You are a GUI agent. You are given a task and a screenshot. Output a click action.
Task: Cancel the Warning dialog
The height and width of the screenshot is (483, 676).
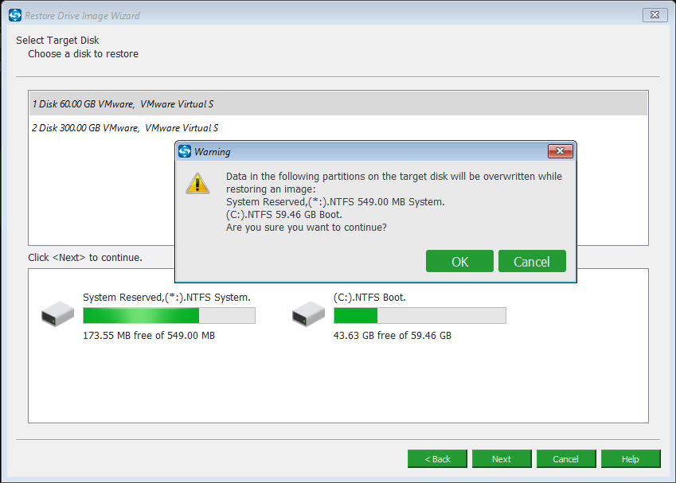[532, 261]
